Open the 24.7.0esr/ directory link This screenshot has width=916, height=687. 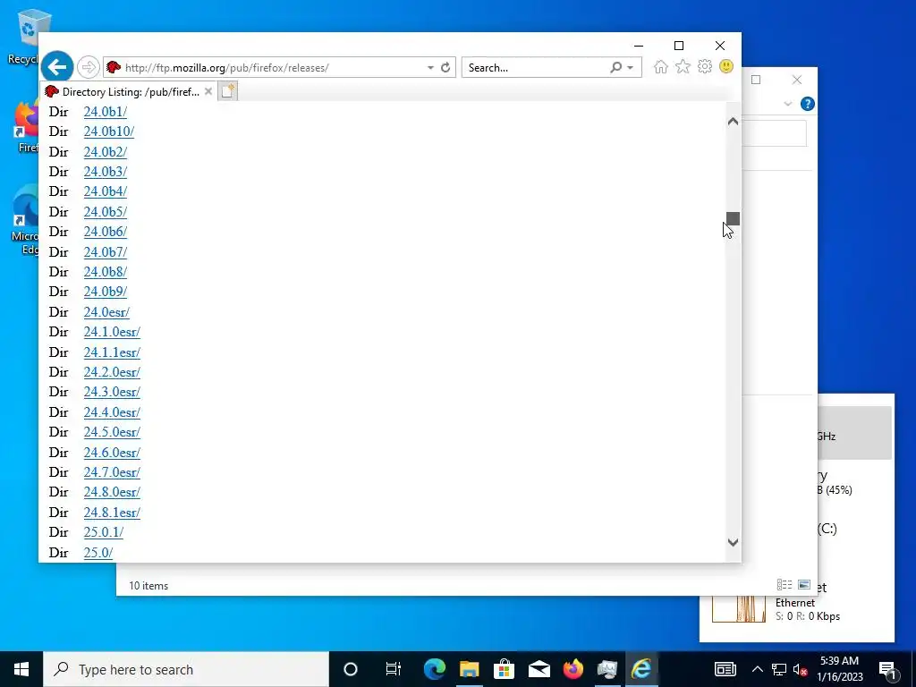point(112,472)
